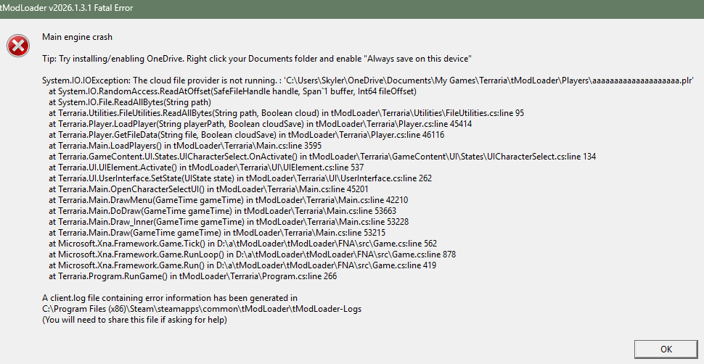Click the Main.Draw_Inner stack line
Image resolution: width=704 pixels, height=364 pixels.
coord(229,222)
